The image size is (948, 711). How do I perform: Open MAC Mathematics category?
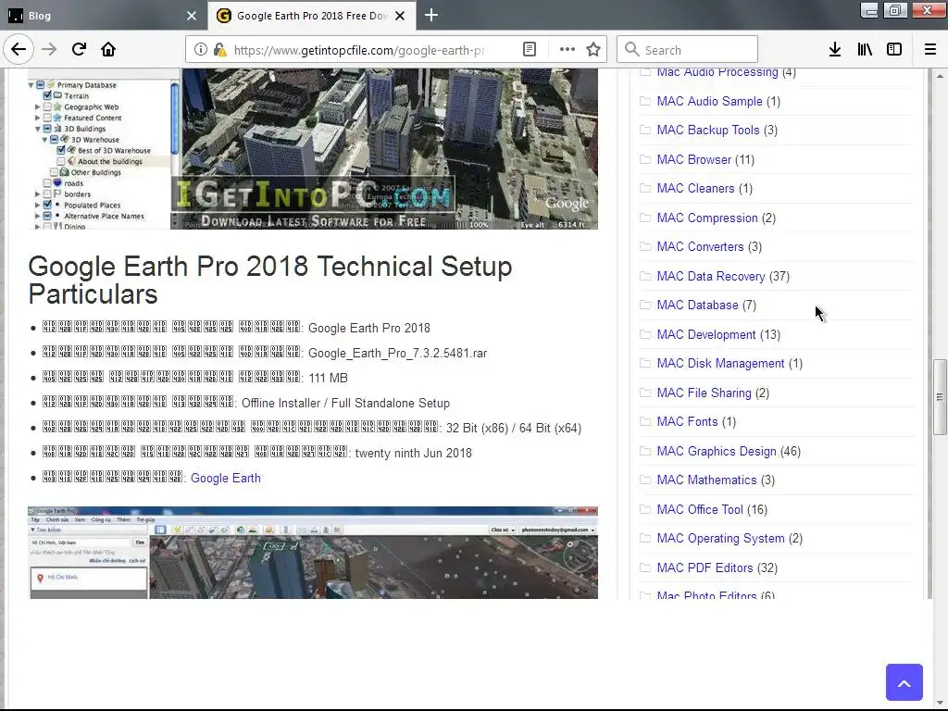(706, 480)
